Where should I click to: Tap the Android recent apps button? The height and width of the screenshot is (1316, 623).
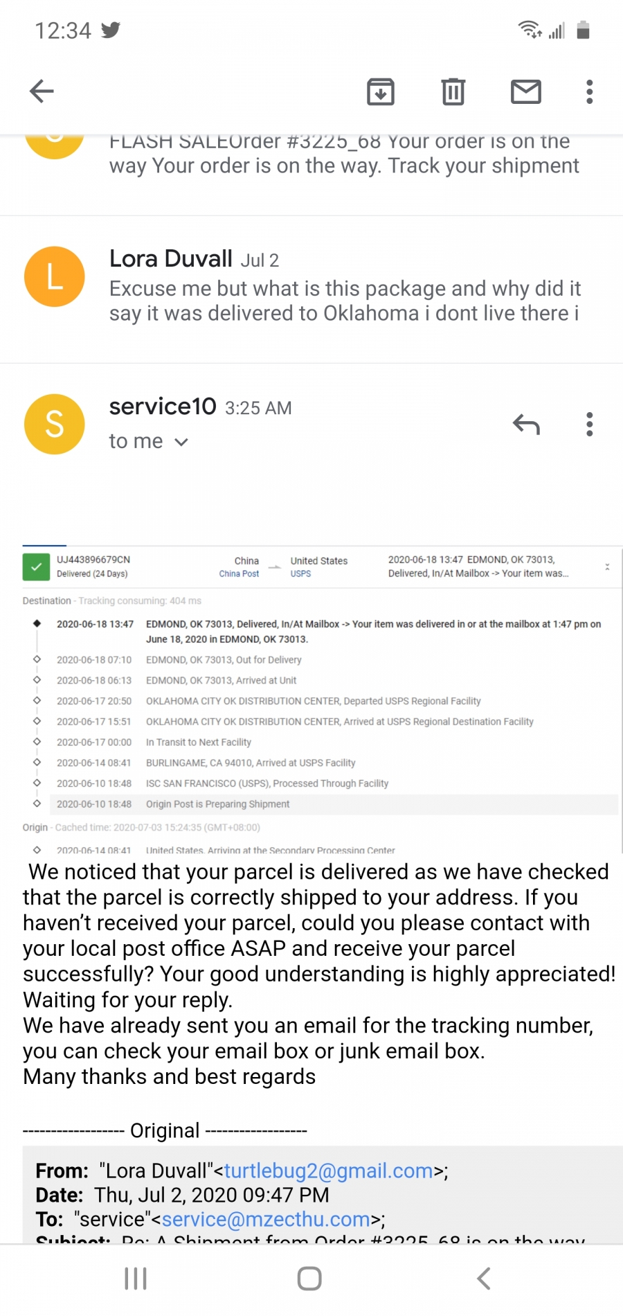(136, 1279)
